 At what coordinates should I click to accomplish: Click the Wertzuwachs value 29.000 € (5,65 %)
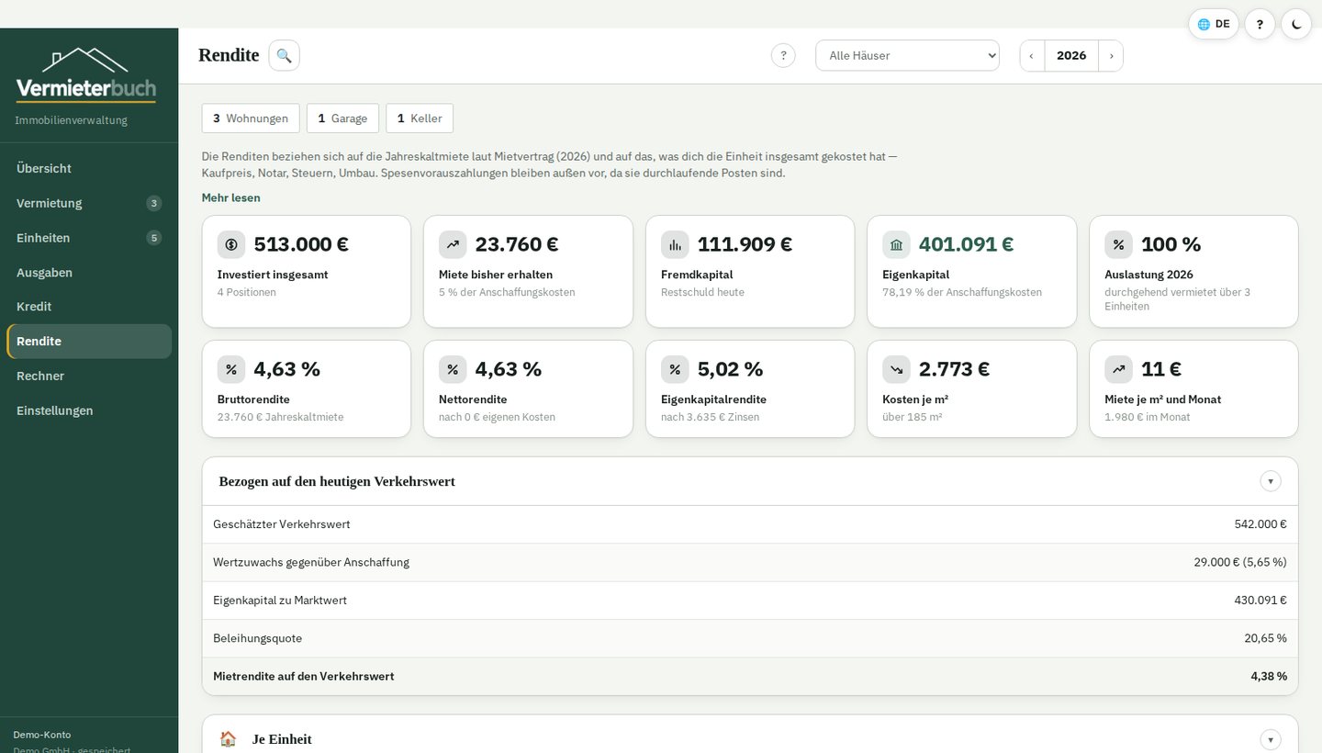click(x=1240, y=562)
